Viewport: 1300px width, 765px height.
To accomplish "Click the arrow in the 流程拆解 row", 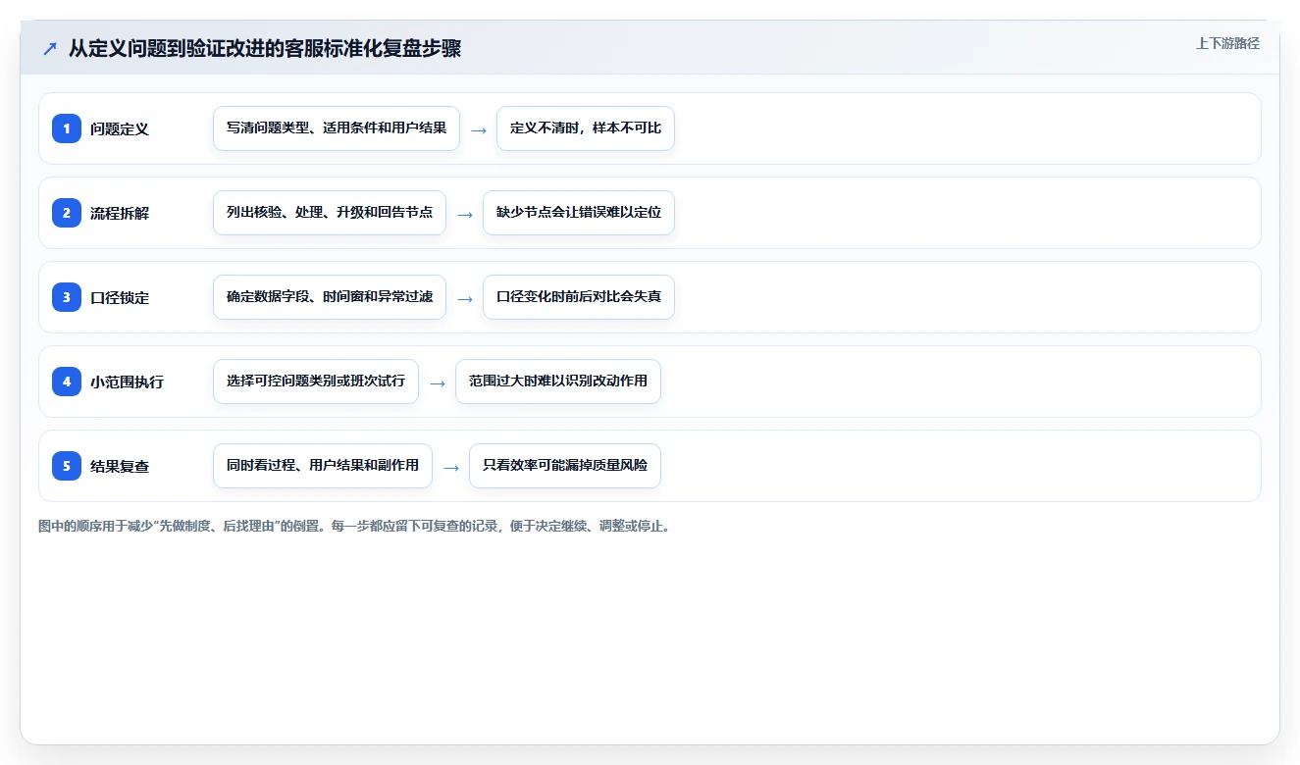I will pos(465,214).
